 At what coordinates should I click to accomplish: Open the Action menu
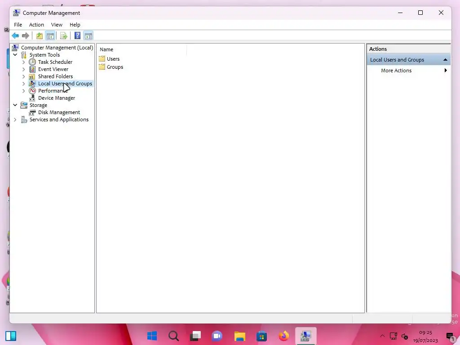36,25
